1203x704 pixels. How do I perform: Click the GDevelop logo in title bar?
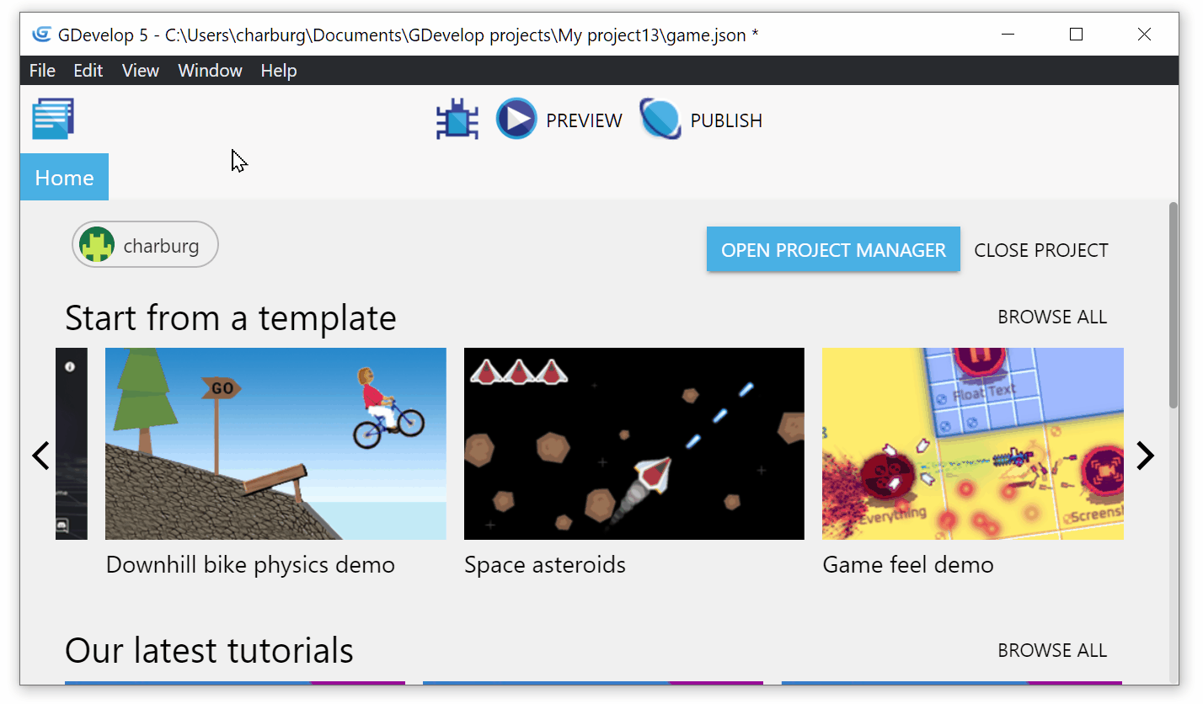pos(42,35)
